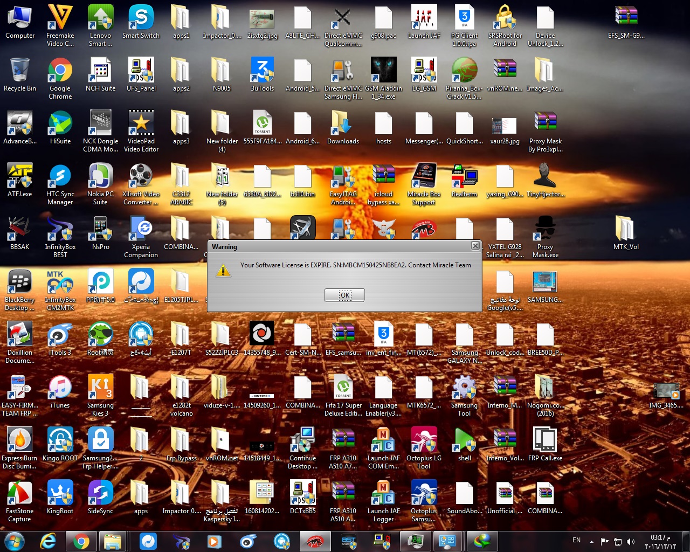Select the Samsung Kies 3 shortcut
This screenshot has height=552, width=690.
pyautogui.click(x=101, y=396)
